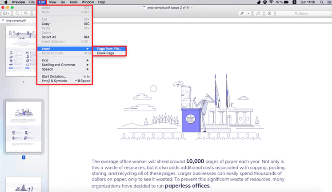Open the sidebar view mode dropdown
The width and height of the screenshot is (332, 192).
(6, 13)
